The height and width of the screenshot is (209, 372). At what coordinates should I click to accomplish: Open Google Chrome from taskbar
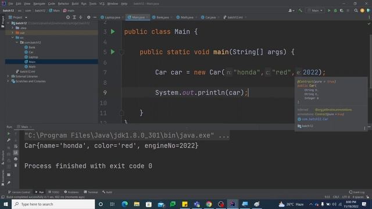click(x=209, y=204)
